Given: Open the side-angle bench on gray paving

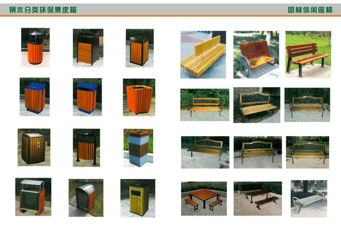Looking at the screenshot, I should 205,152.
